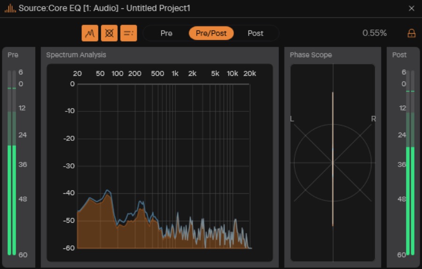Click the 0.55% CPU usage readout

(374, 33)
